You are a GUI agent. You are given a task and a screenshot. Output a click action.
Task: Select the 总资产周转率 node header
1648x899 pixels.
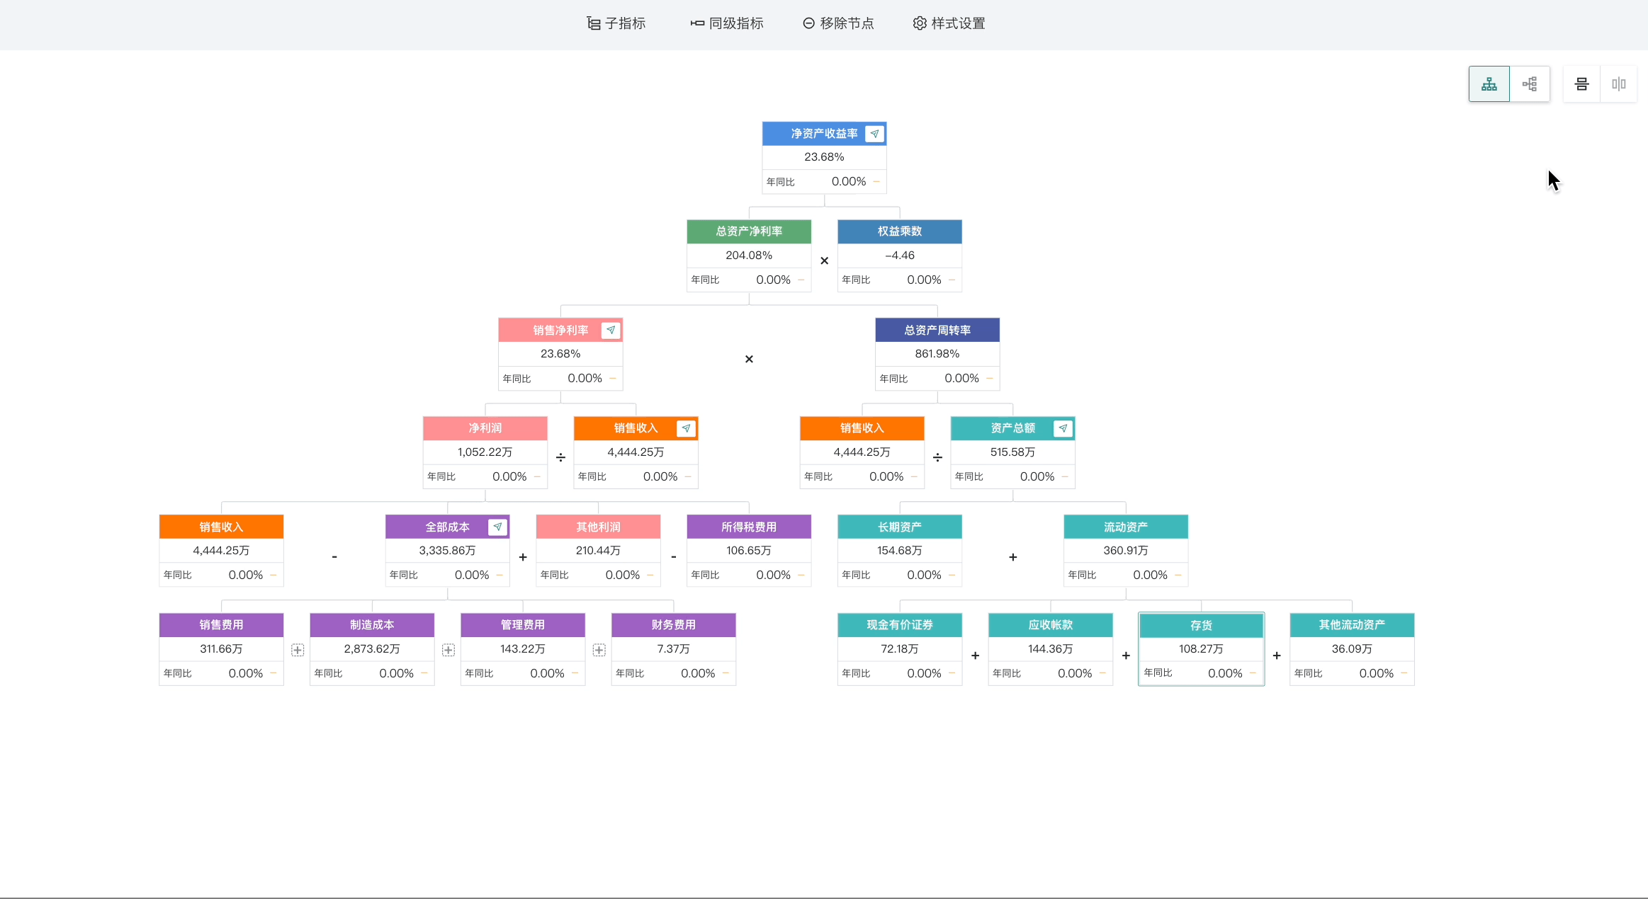coord(937,330)
